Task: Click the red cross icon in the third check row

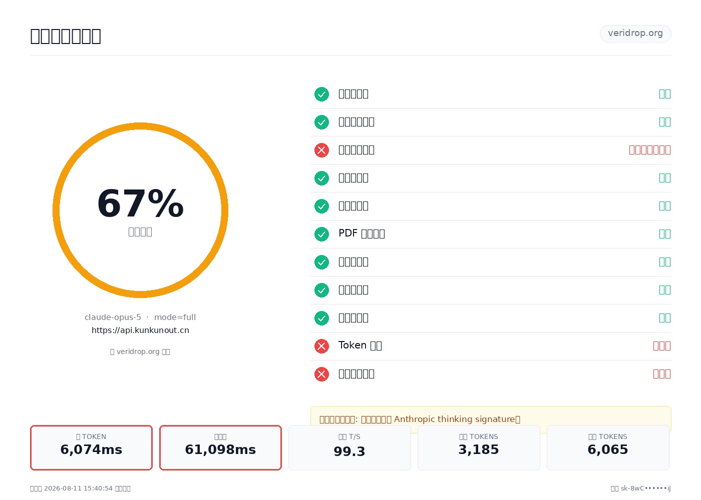Action: 321,150
